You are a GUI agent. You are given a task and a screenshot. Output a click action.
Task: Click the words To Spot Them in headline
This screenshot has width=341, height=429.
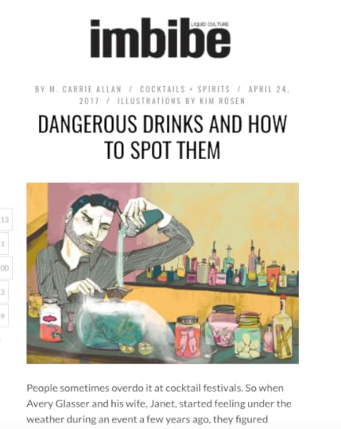[x=162, y=149]
